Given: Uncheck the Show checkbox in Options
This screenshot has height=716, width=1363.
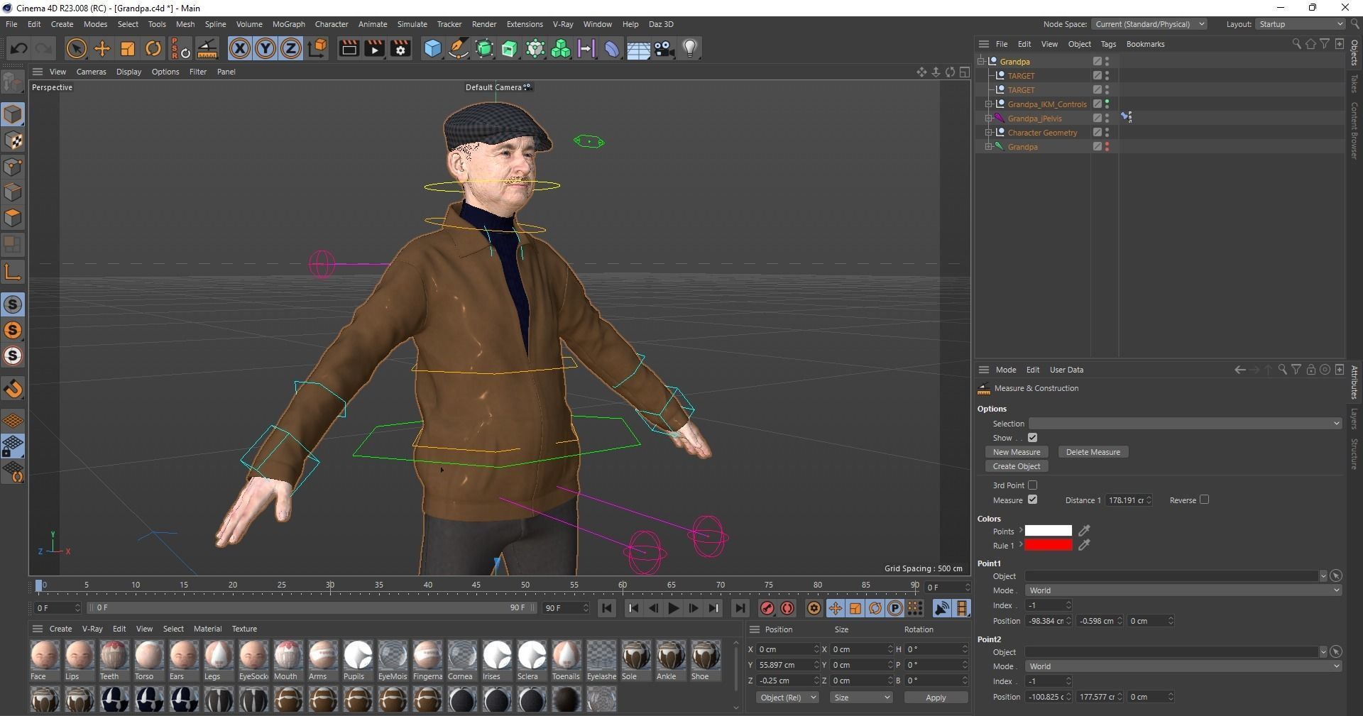Looking at the screenshot, I should (x=1032, y=438).
